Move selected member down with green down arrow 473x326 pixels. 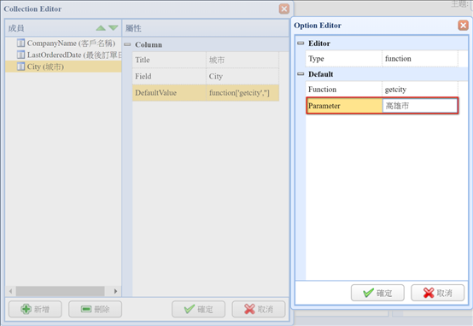coord(113,28)
